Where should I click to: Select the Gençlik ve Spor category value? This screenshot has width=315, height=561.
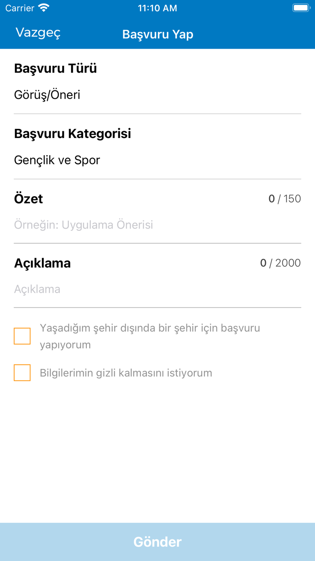pyautogui.click(x=57, y=160)
